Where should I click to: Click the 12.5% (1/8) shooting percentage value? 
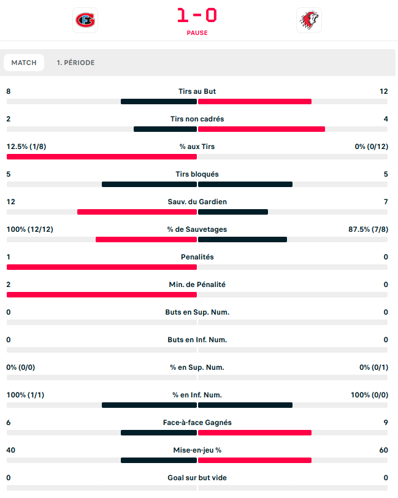point(25,147)
